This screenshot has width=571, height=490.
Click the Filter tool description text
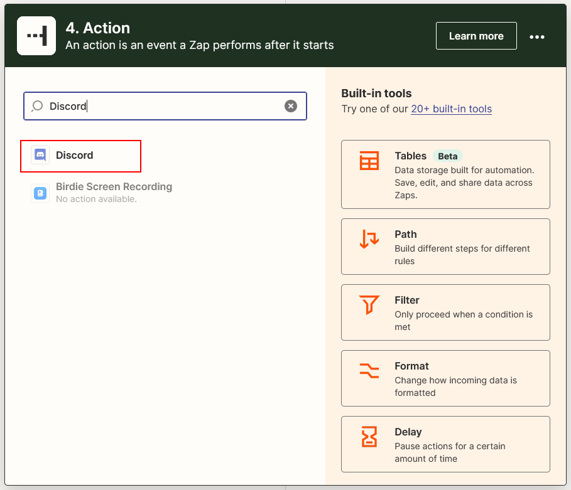pyautogui.click(x=463, y=321)
